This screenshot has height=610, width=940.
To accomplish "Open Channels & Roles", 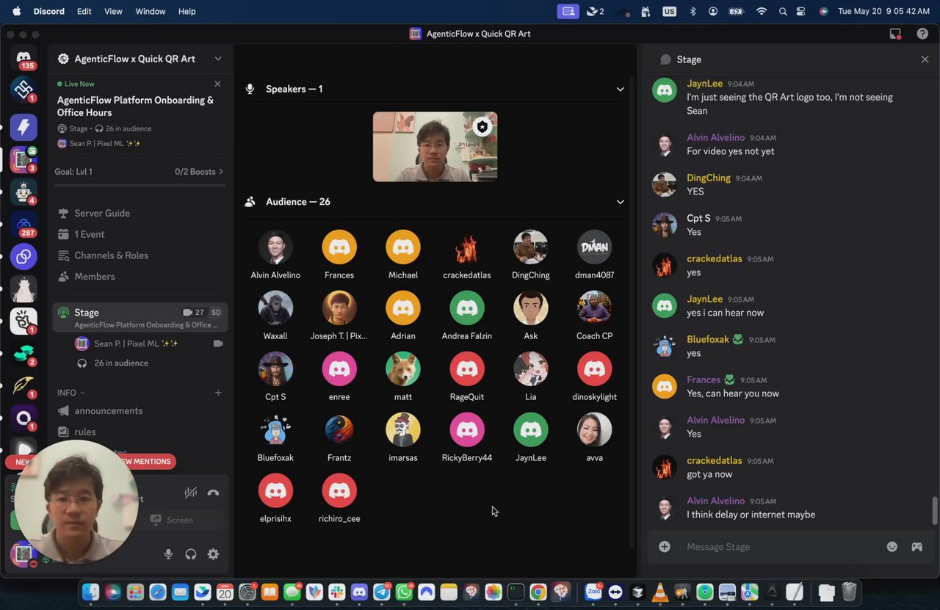I will pos(111,255).
